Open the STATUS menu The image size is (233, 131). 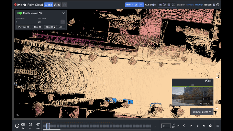pos(190,5)
